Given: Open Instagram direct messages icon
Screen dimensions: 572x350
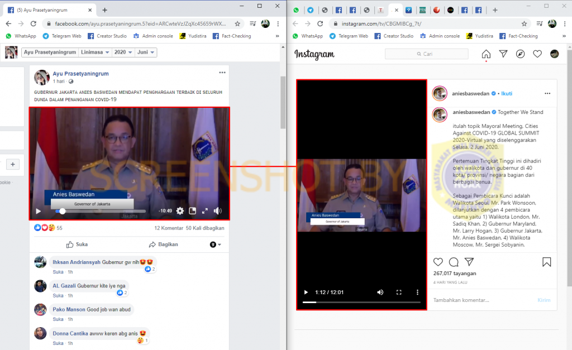Looking at the screenshot, I should tap(503, 54).
